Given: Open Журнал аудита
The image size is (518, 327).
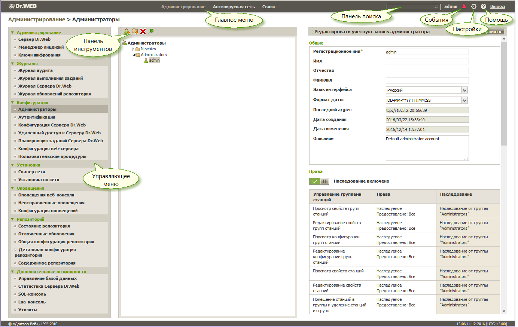Looking at the screenshot, I should point(36,70).
